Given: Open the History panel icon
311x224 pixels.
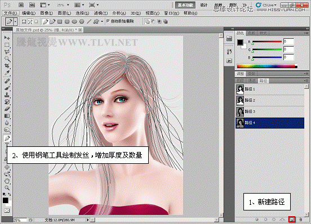Looking at the screenshot, I should pyautogui.click(x=229, y=52).
